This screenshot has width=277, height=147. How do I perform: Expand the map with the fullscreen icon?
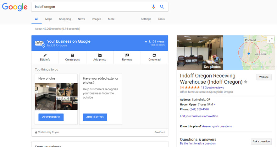pos(270,40)
